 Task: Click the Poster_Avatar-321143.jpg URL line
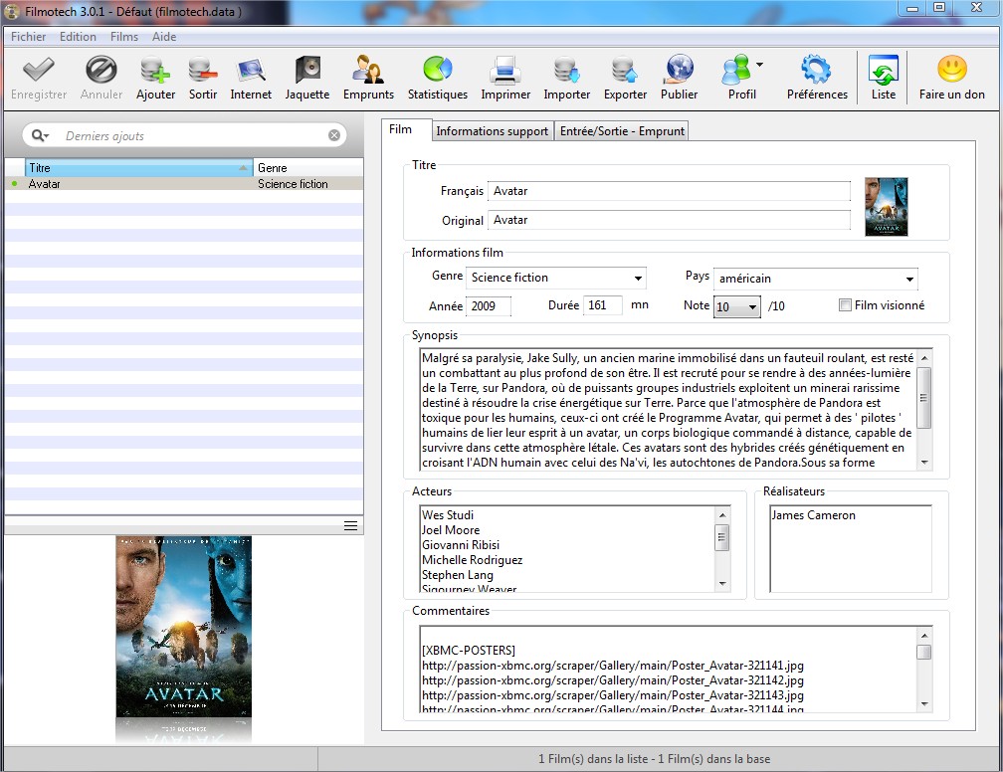tap(613, 695)
